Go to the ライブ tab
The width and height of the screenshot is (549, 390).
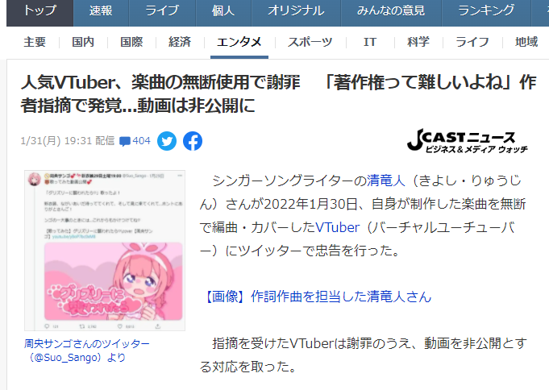tap(162, 11)
